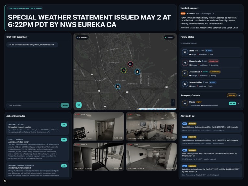Click the blue house marker beside Grand Avenue
248x186 pixels.
137,72
